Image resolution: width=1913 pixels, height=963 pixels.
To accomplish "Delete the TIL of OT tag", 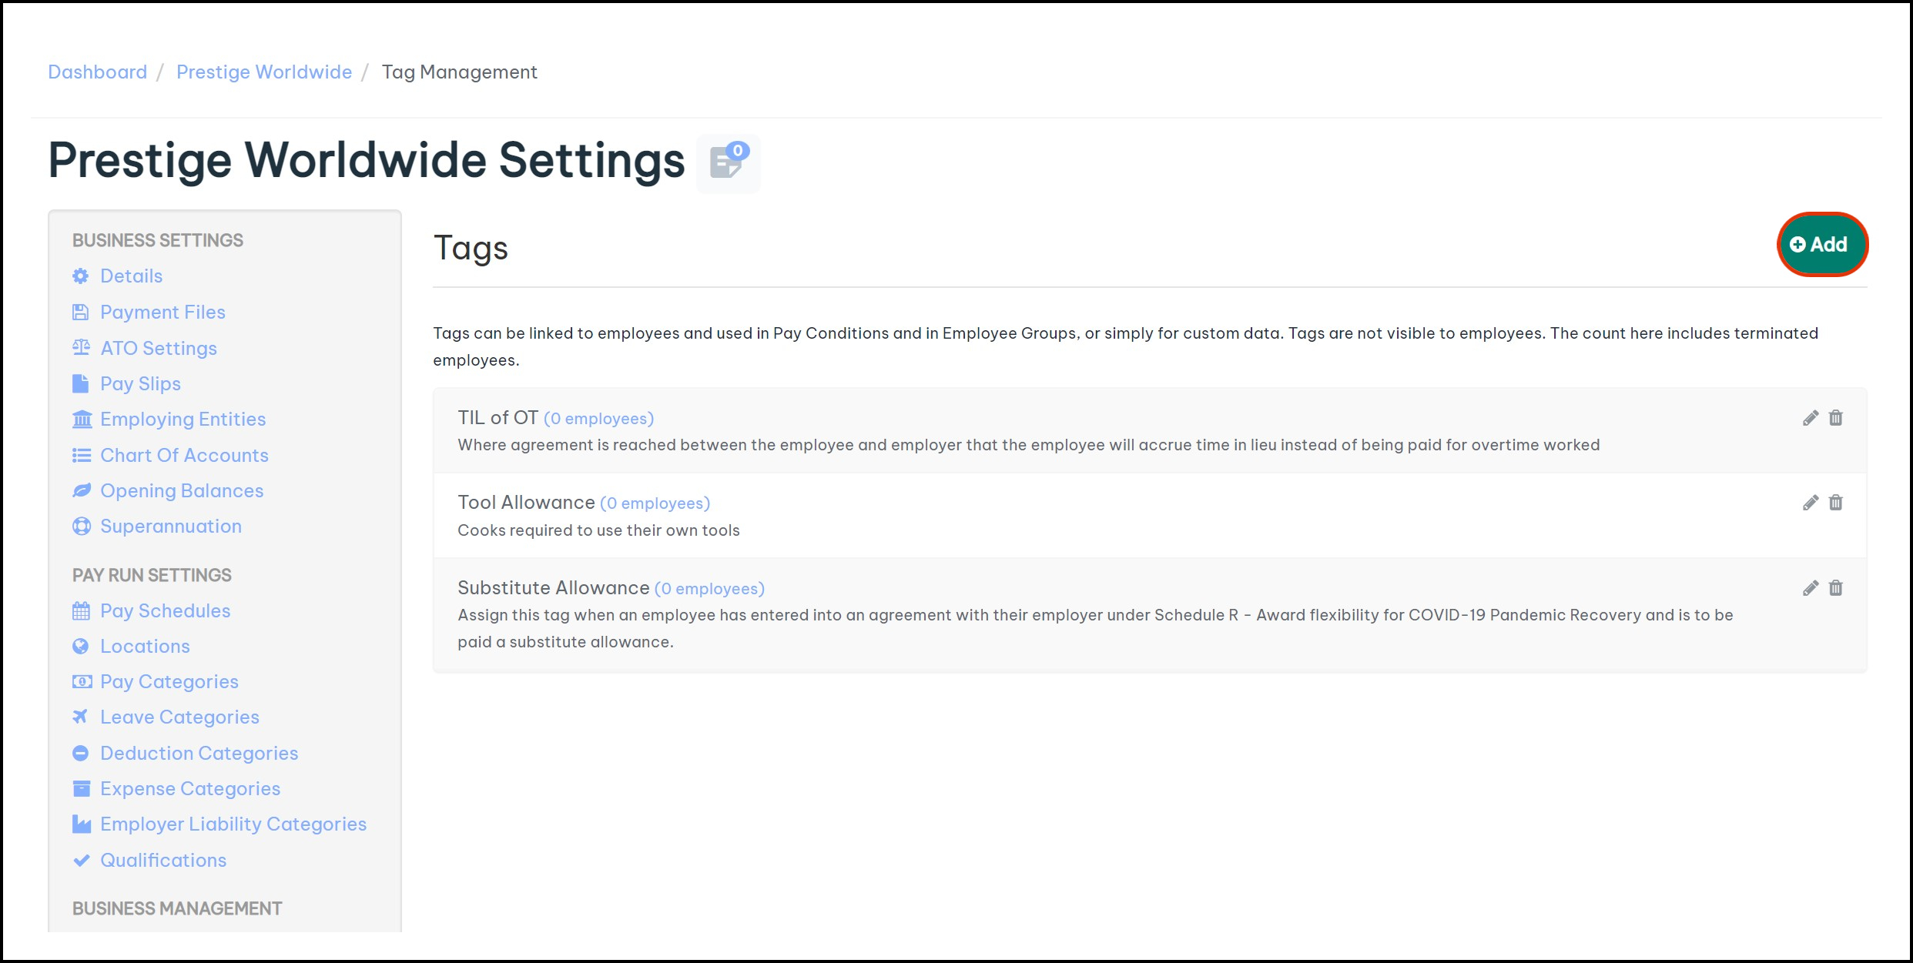I will (1836, 418).
